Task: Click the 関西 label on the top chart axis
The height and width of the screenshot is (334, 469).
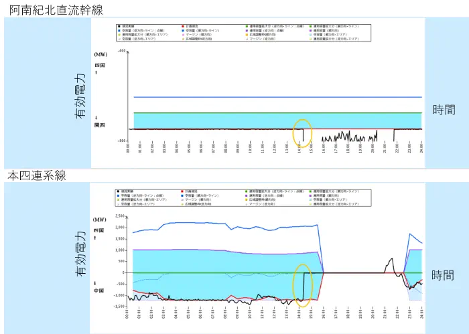Action: point(99,124)
